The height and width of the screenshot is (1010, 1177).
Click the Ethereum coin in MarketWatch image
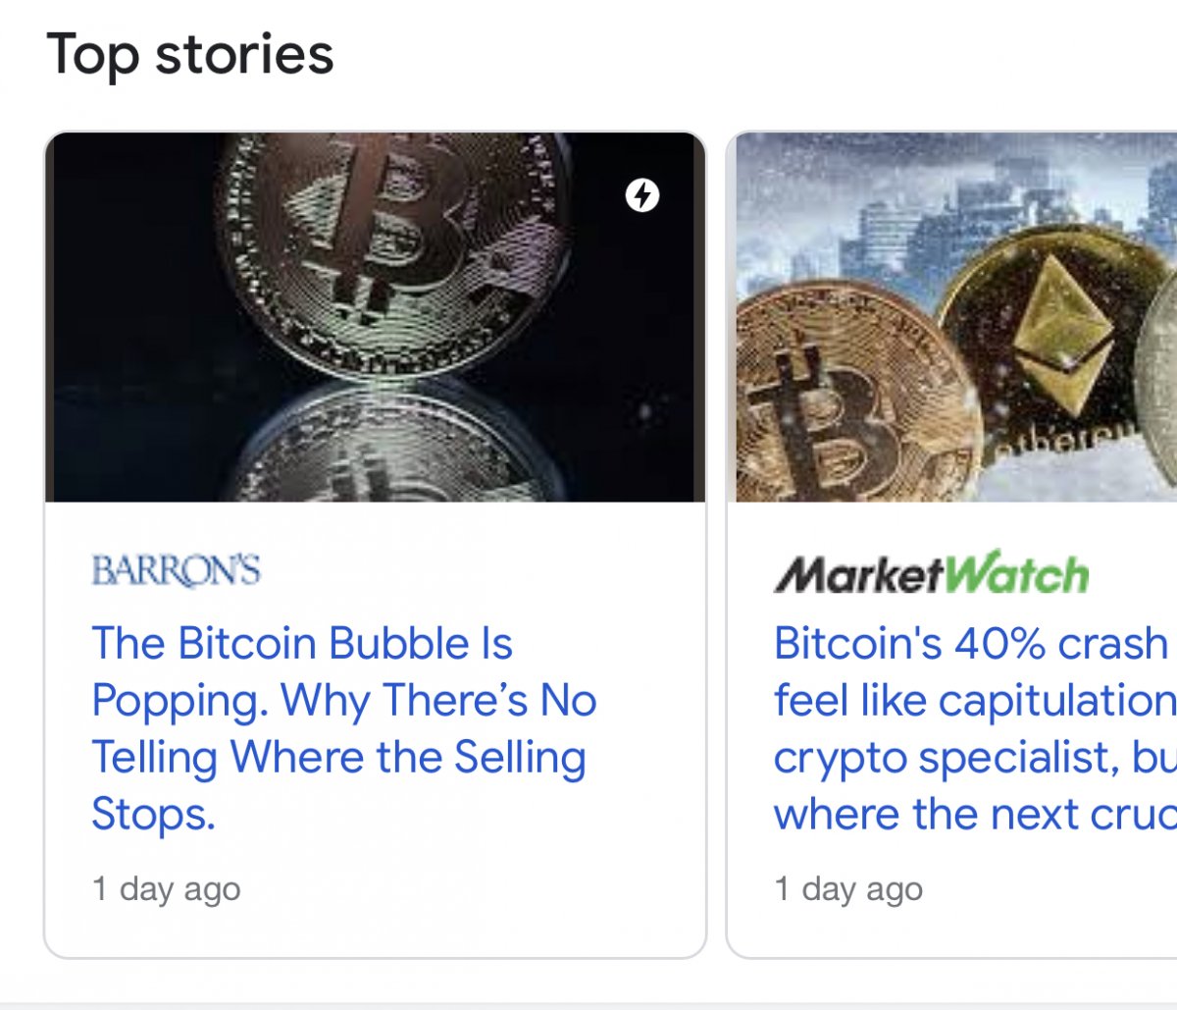[1059, 334]
